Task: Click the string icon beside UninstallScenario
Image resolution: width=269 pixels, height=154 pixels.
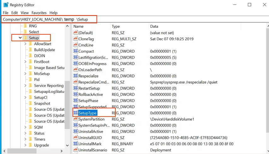Action: [75, 150]
